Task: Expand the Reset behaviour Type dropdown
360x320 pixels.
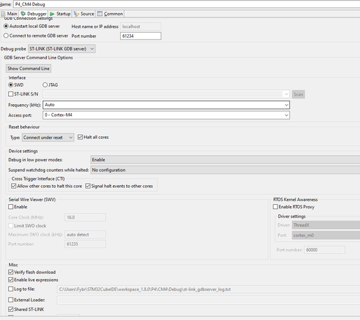Action: pos(48,138)
